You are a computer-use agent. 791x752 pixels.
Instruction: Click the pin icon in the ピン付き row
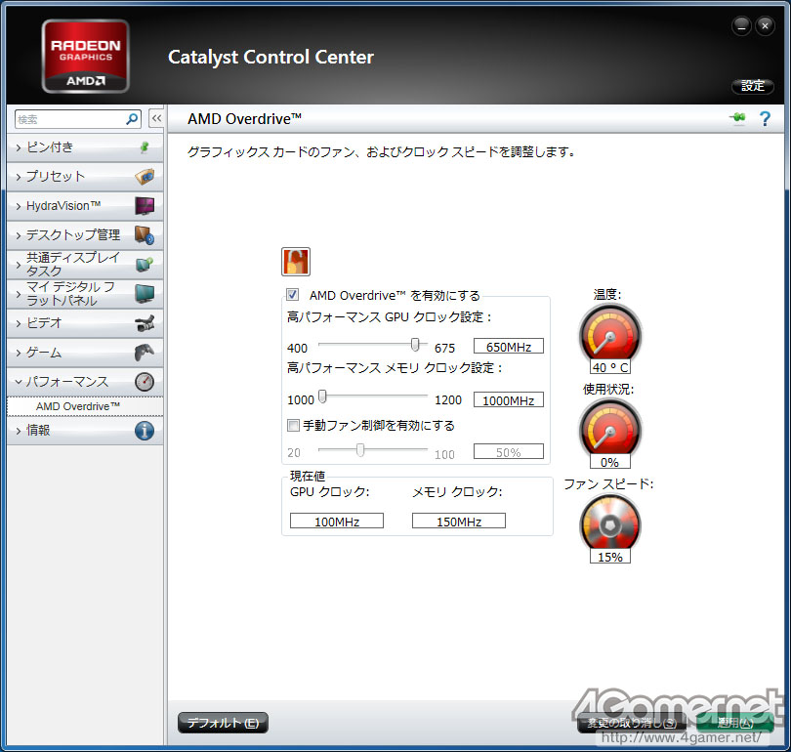[145, 147]
